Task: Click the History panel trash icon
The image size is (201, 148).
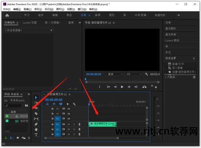Action: click(194, 77)
